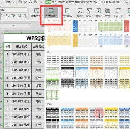Select the 钻石 cell in column C

38,86
